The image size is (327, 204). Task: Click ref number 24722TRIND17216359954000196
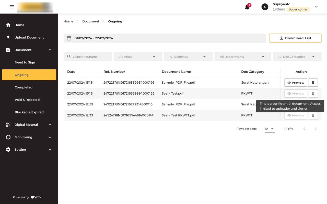click(x=129, y=83)
